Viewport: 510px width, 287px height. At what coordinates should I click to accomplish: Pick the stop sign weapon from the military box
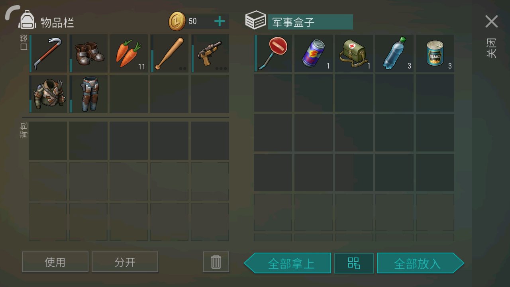[273, 53]
